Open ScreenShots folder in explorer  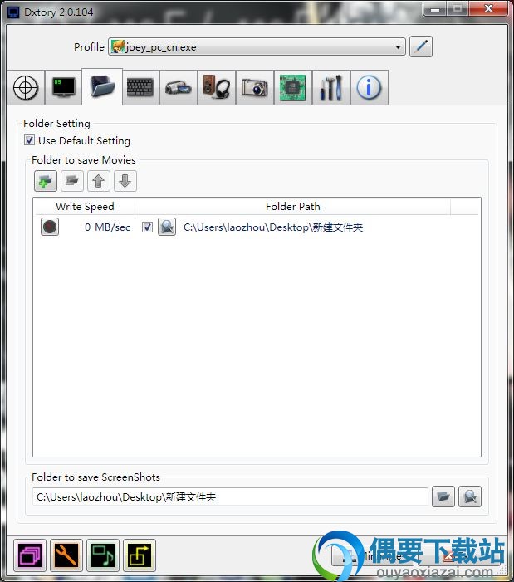point(470,496)
